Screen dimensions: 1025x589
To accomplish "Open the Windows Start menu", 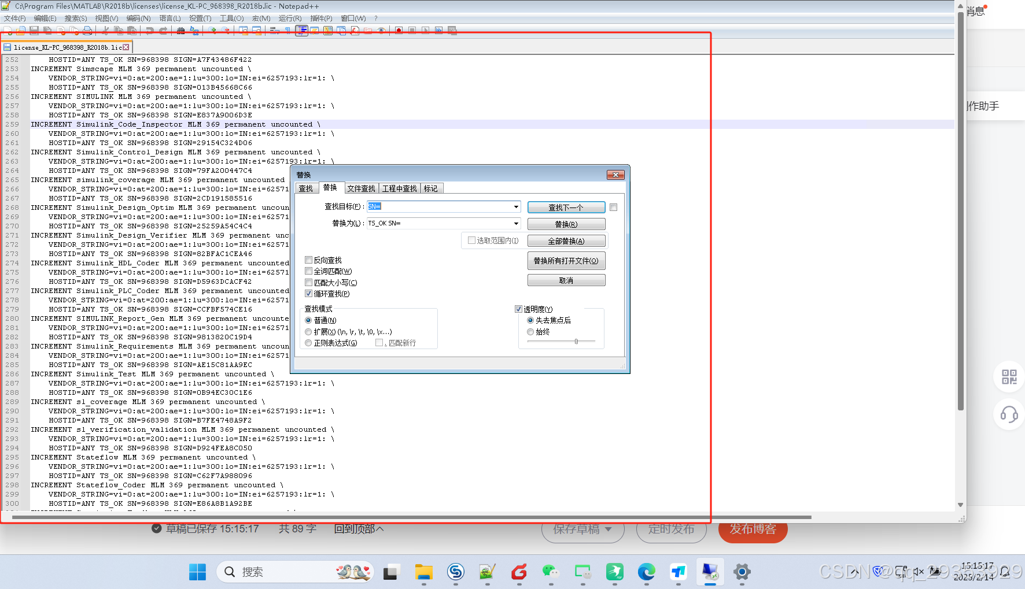I will coord(197,572).
